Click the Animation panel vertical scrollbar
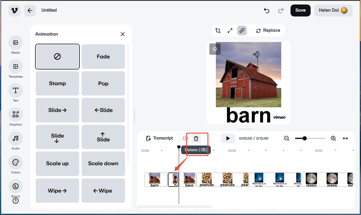 pyautogui.click(x=128, y=103)
